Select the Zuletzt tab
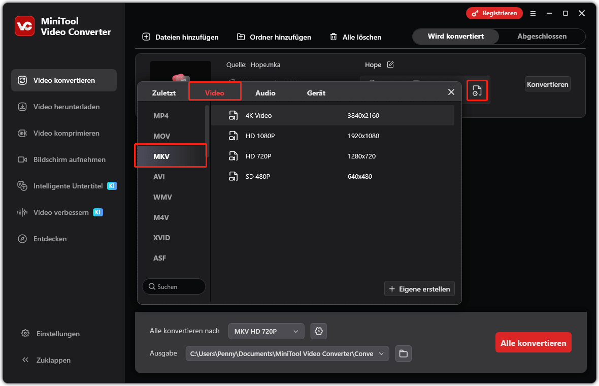This screenshot has width=599, height=386. pos(164,93)
